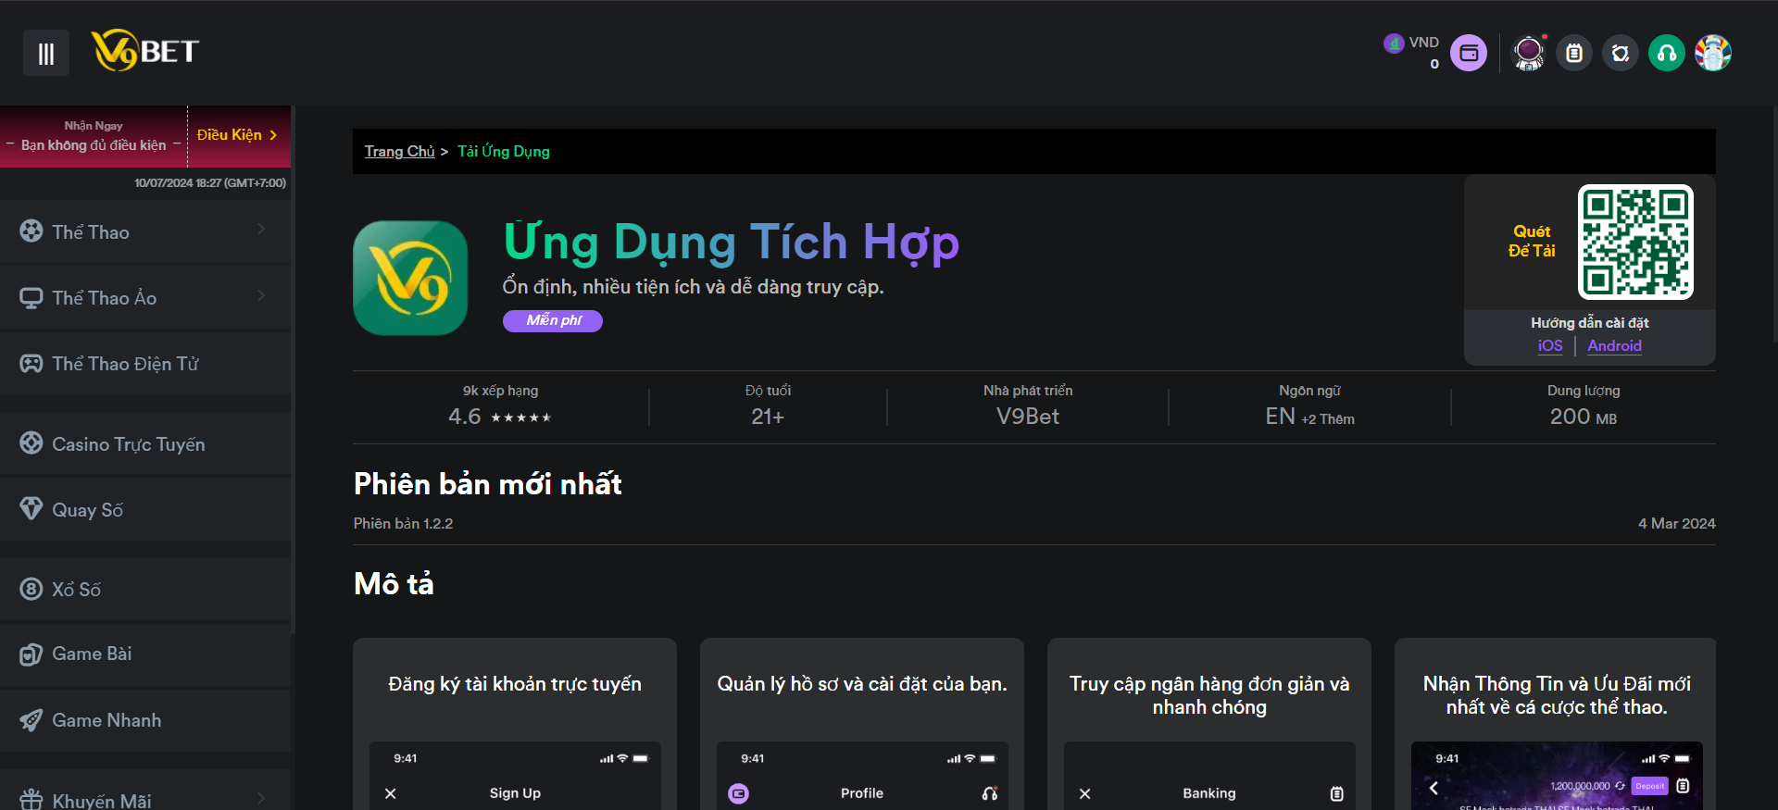
Task: Click the 4 Mar 2024 release date
Action: tap(1676, 523)
